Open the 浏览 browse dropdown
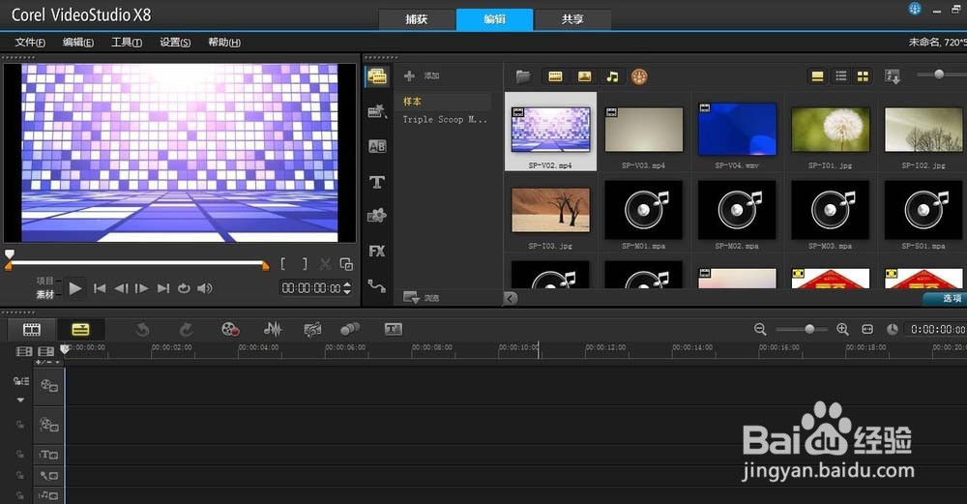967x504 pixels. coord(422,298)
